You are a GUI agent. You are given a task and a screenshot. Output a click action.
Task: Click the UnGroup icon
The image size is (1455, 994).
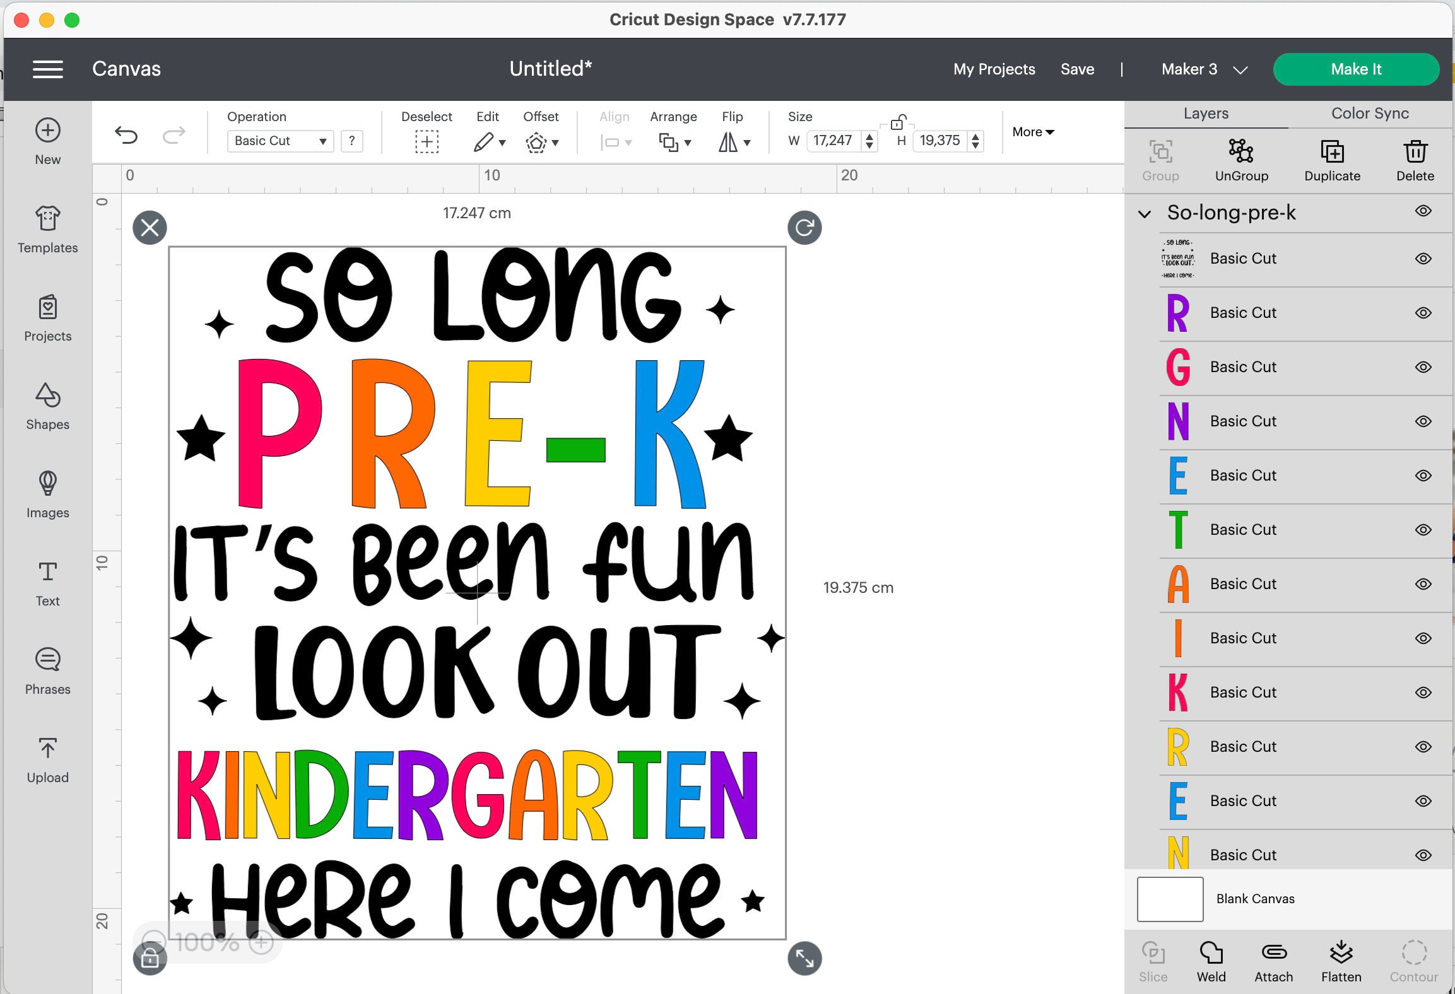click(x=1240, y=160)
